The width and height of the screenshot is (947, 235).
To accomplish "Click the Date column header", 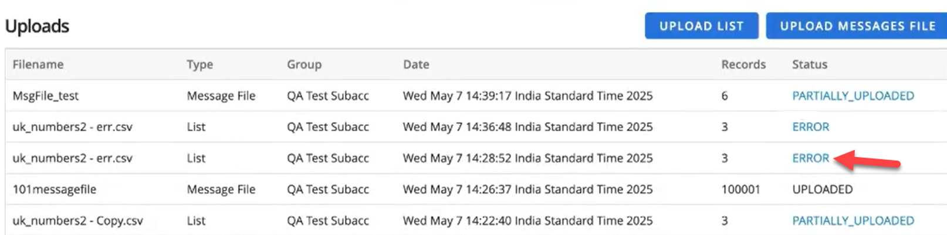I will 416,64.
